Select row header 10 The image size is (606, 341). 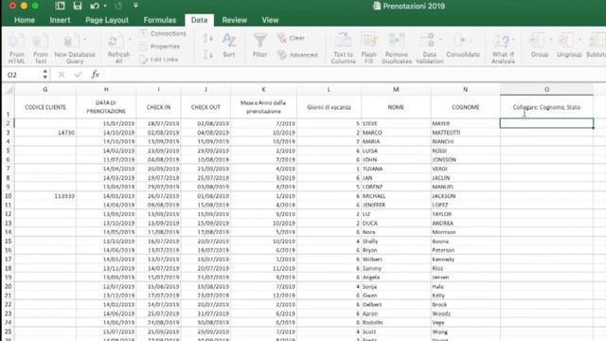(x=9, y=196)
